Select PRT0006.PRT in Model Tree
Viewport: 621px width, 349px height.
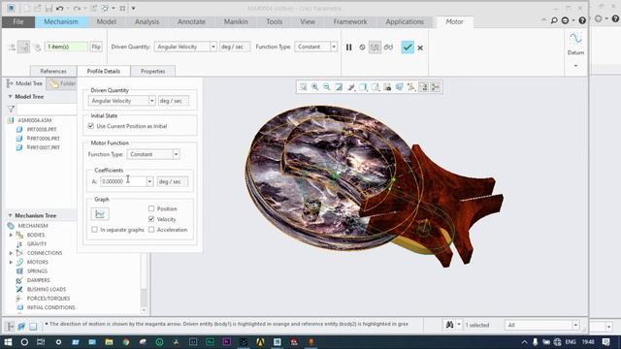tap(43, 139)
